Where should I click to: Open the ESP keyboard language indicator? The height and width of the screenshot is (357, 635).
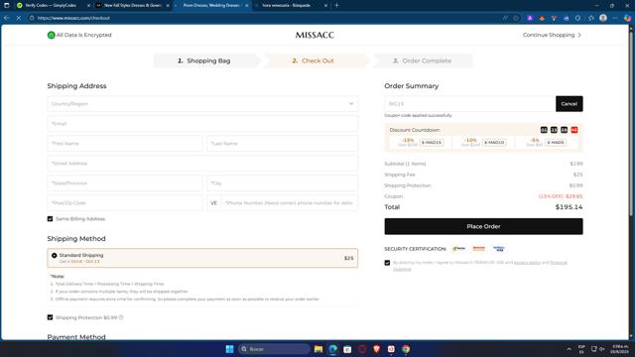click(581, 349)
